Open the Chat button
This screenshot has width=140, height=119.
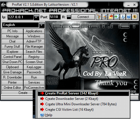point(13,41)
